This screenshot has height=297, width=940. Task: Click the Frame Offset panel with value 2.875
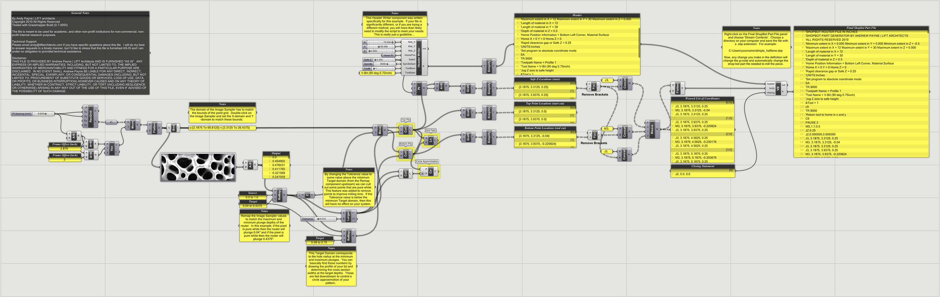(64, 147)
